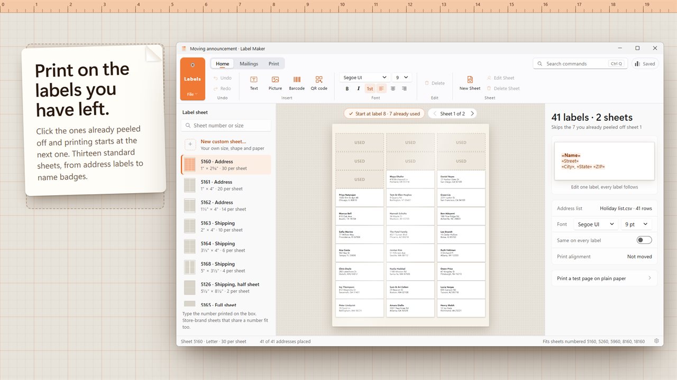The width and height of the screenshot is (677, 380).
Task: Align text right
Action: pyautogui.click(x=404, y=89)
